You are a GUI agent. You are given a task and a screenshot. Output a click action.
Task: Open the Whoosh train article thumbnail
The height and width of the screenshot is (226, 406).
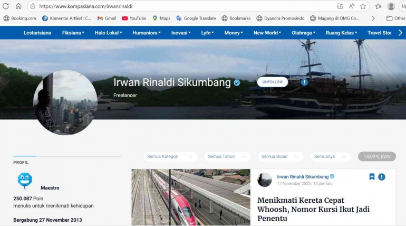pos(191,197)
